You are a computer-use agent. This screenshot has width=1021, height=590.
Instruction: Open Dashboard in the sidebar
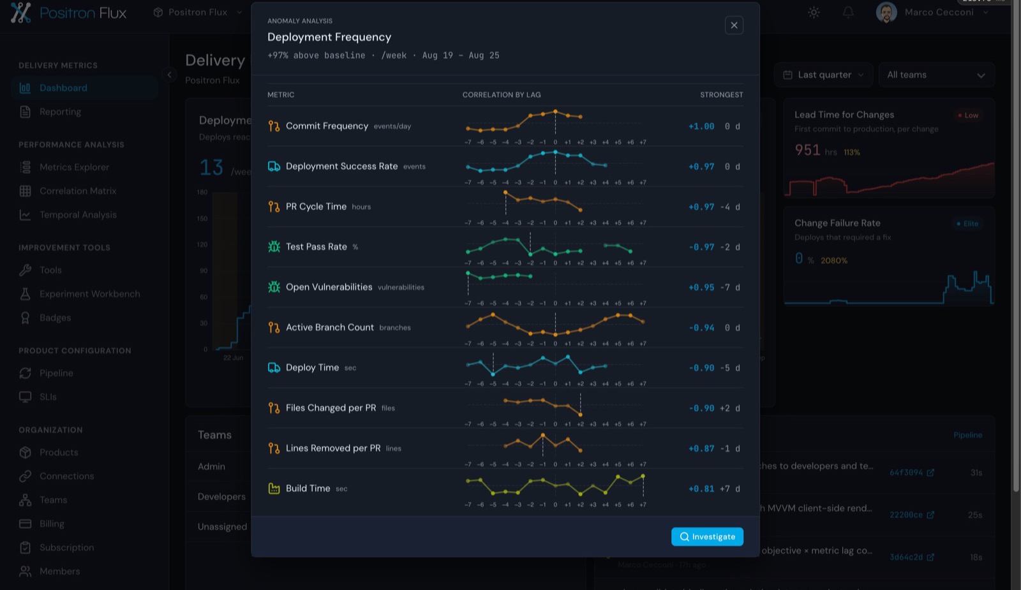[84, 88]
